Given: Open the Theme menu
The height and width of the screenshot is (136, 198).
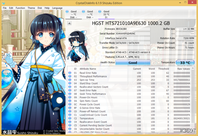Looking at the screenshot, I should pyautogui.click(x=31, y=8).
